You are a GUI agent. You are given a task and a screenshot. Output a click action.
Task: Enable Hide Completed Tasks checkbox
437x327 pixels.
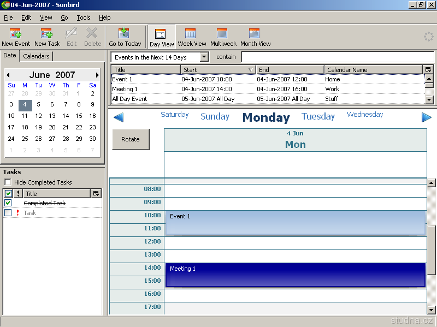coord(8,182)
